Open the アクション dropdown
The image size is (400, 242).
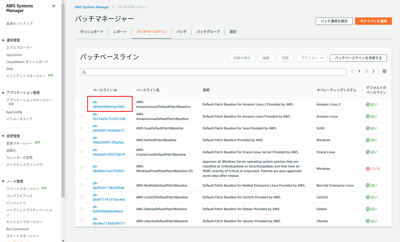click(x=312, y=58)
